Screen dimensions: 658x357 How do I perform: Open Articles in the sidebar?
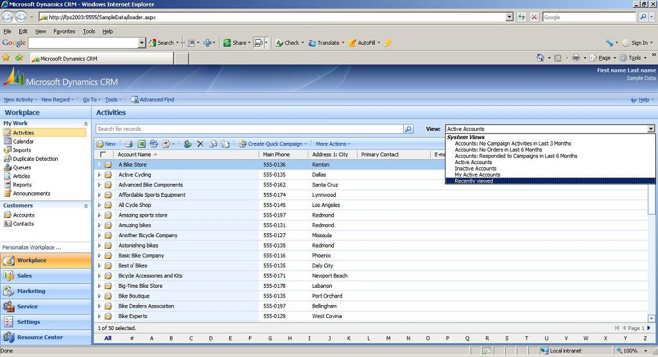[x=21, y=176]
